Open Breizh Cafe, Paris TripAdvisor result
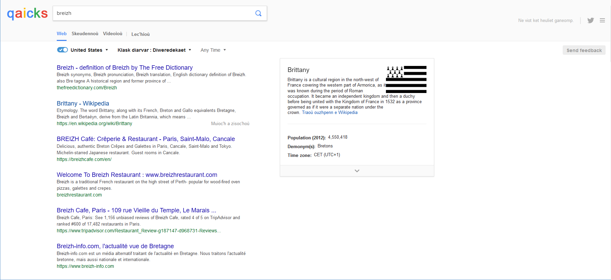This screenshot has height=280, width=611. click(x=136, y=210)
